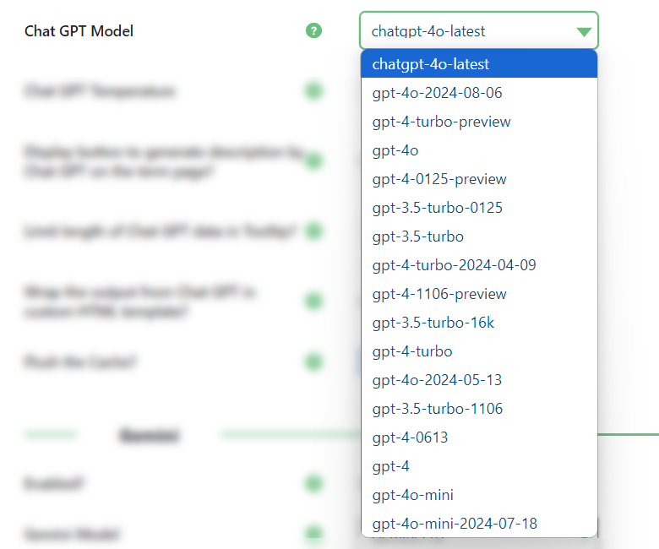
Task: Pick the gpt-4o-mini option
Action: [x=479, y=495]
